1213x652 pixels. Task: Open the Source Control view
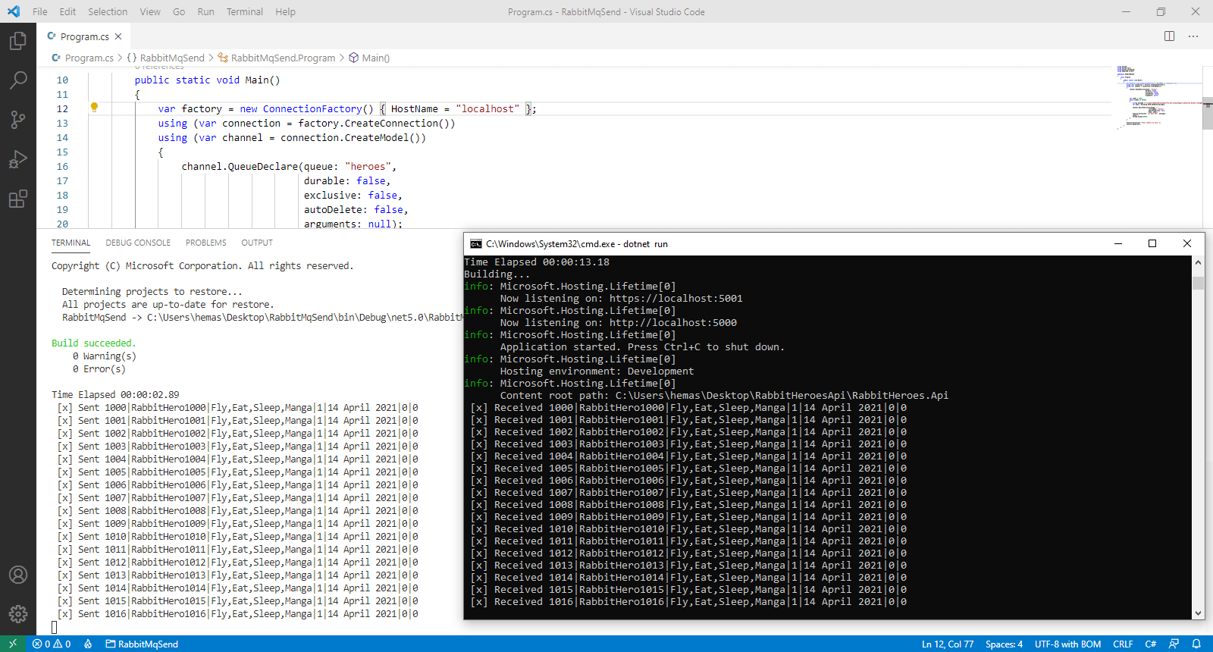point(18,119)
